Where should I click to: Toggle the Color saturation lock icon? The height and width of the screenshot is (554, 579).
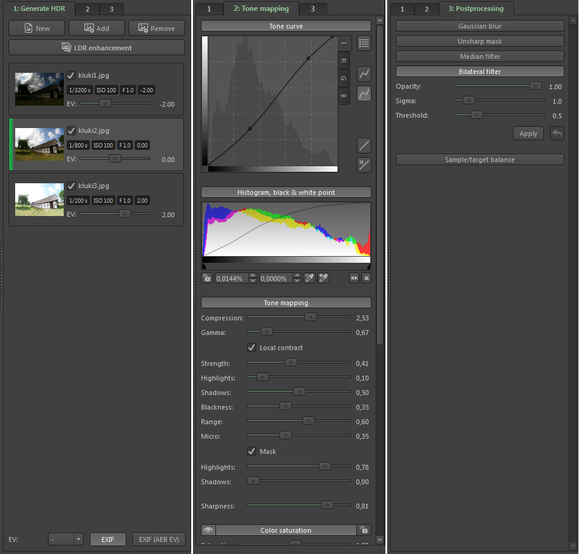(x=364, y=530)
